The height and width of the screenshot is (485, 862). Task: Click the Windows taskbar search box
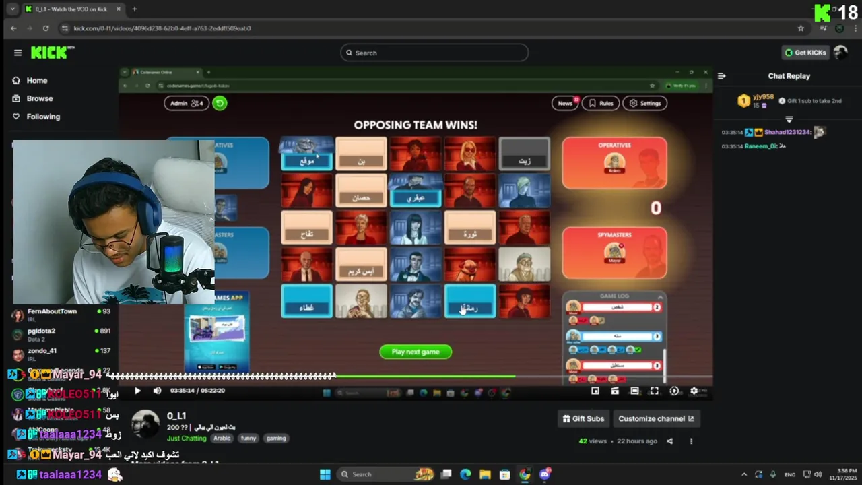point(387,474)
